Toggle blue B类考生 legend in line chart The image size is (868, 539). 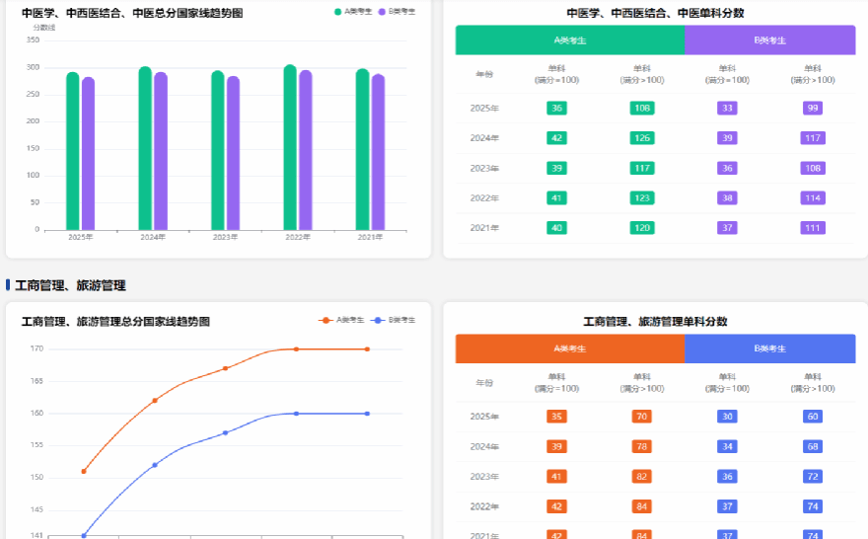396,320
